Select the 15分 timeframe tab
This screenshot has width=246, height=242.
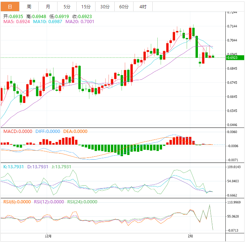tap(86, 7)
